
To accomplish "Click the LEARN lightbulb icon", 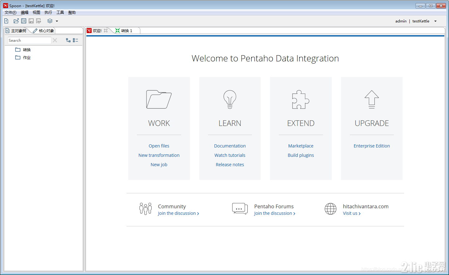I will [x=230, y=99].
